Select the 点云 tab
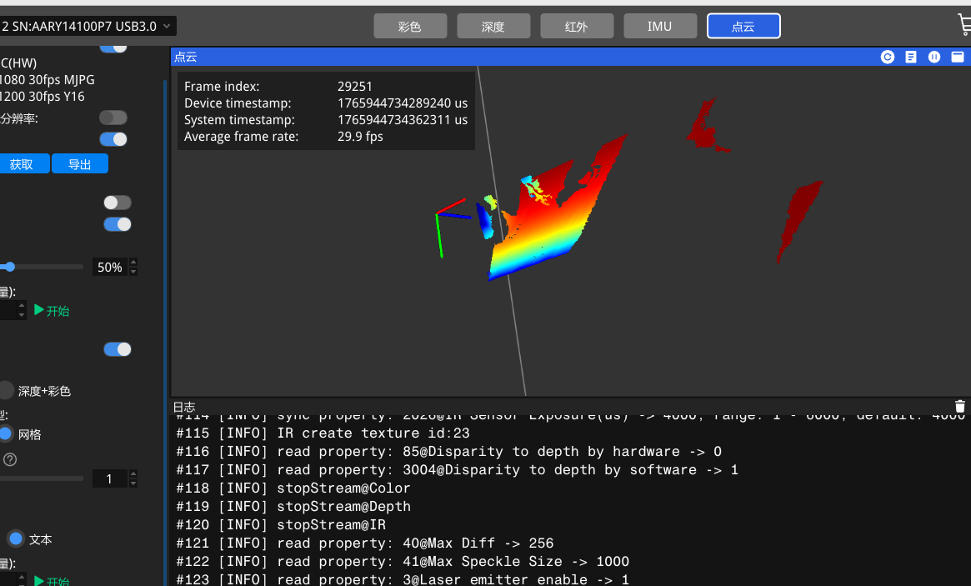971x586 pixels. (743, 26)
